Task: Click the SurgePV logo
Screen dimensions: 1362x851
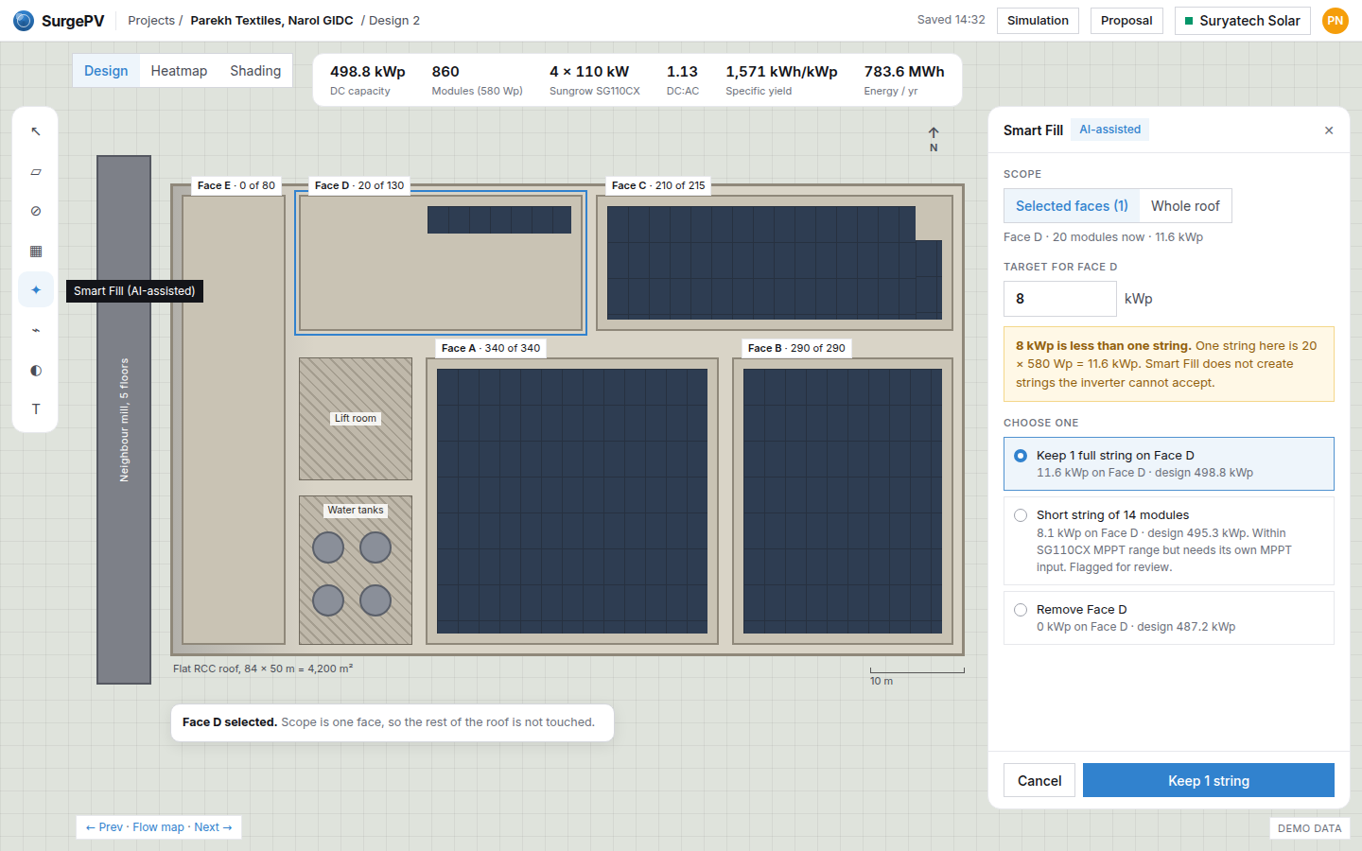Action: tap(59, 21)
